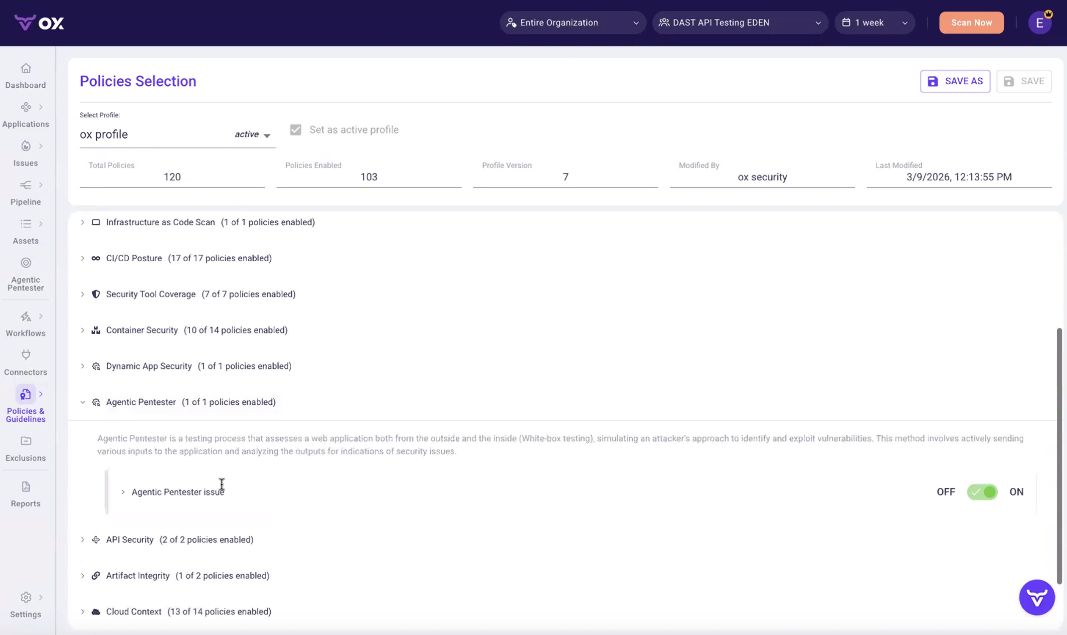Viewport: 1067px width, 635px height.
Task: Click the Cloud Context cloud icon
Action: click(96, 612)
